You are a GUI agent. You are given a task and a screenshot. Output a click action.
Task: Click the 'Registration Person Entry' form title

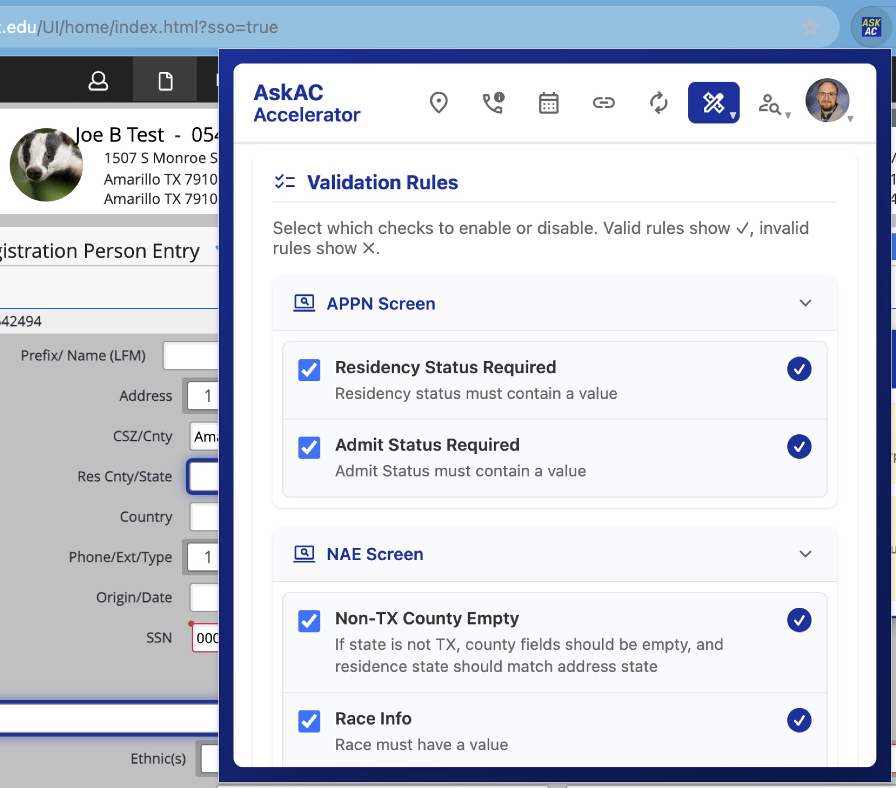coord(100,251)
